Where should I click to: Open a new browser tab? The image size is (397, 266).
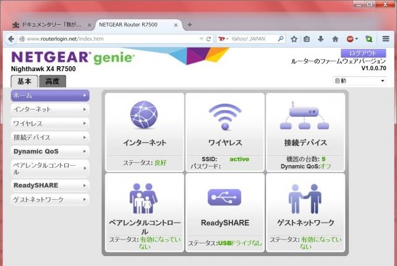tap(190, 25)
